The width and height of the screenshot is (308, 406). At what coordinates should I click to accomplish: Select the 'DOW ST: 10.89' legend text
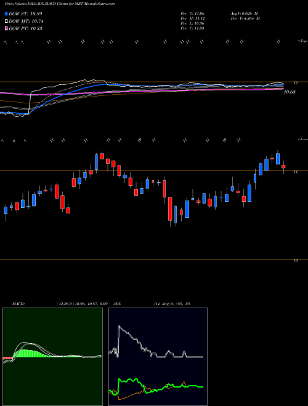pyautogui.click(x=25, y=14)
